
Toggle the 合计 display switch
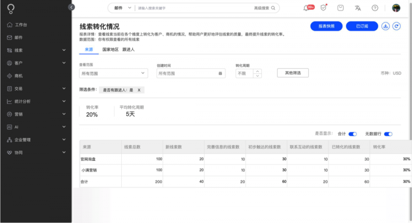point(352,134)
